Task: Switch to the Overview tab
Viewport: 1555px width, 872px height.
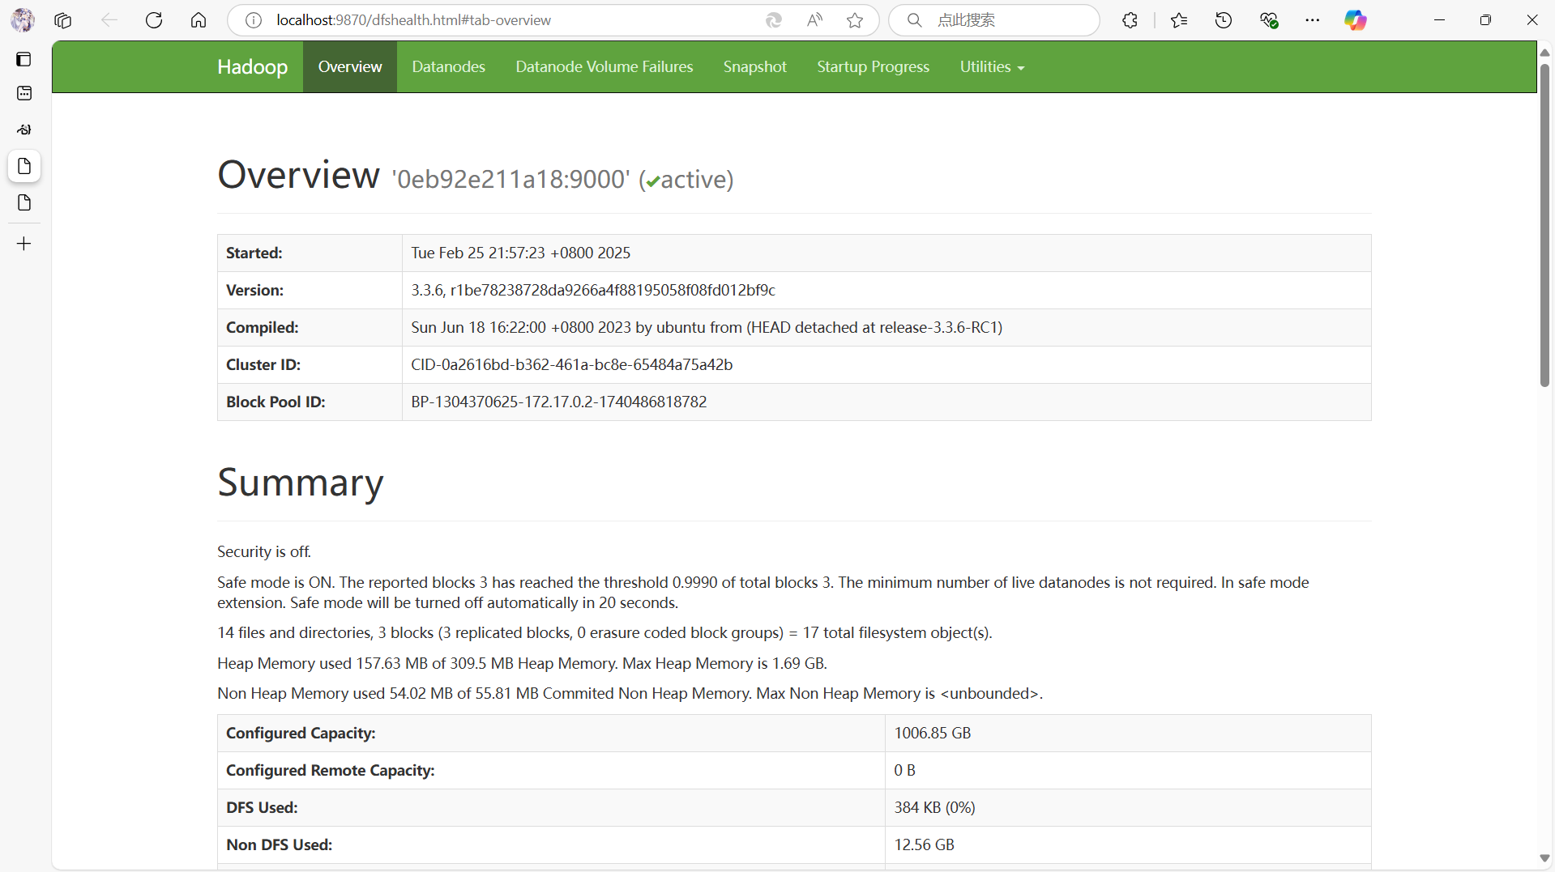Action: point(350,67)
